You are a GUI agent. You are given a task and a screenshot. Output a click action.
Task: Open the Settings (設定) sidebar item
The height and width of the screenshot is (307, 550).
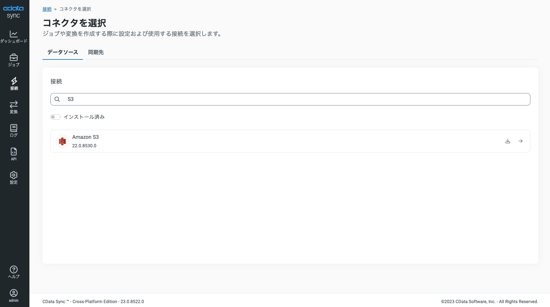click(14, 178)
